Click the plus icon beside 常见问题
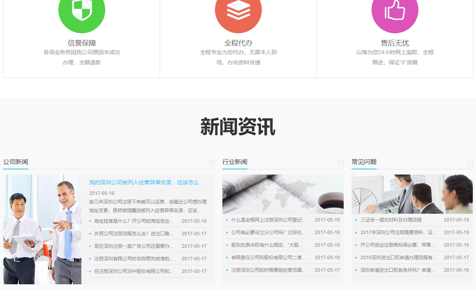The image size is (476, 289). [x=470, y=164]
